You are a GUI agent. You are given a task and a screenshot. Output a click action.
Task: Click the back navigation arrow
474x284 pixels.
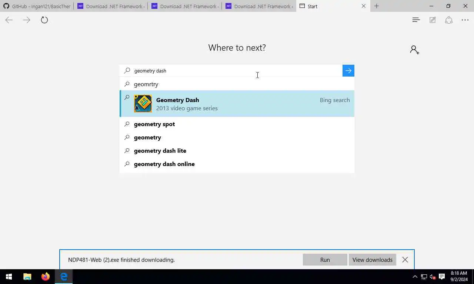9,20
